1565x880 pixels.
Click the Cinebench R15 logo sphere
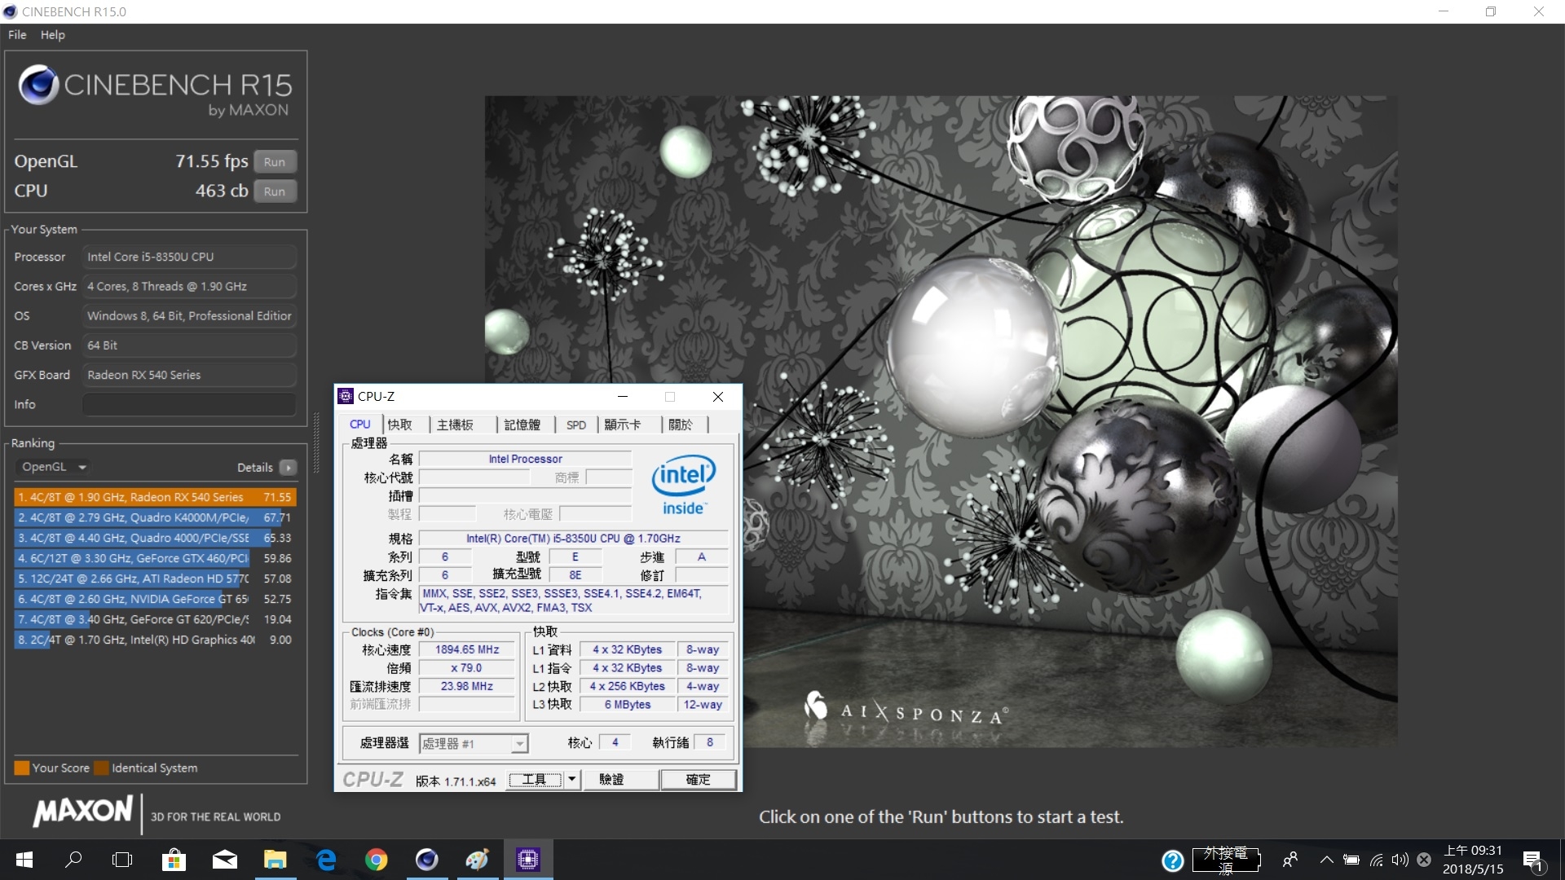38,85
